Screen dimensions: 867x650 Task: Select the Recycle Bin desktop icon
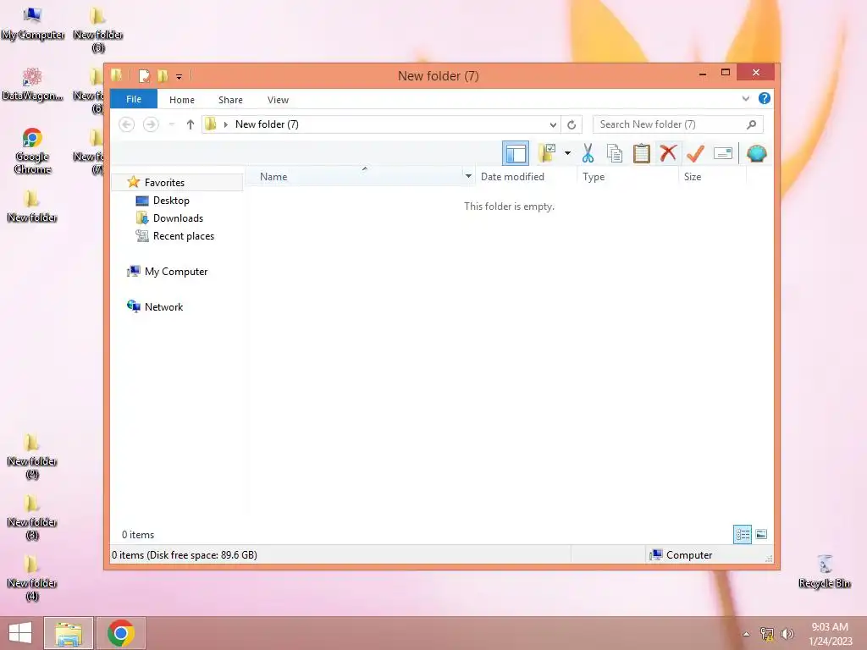pyautogui.click(x=825, y=571)
